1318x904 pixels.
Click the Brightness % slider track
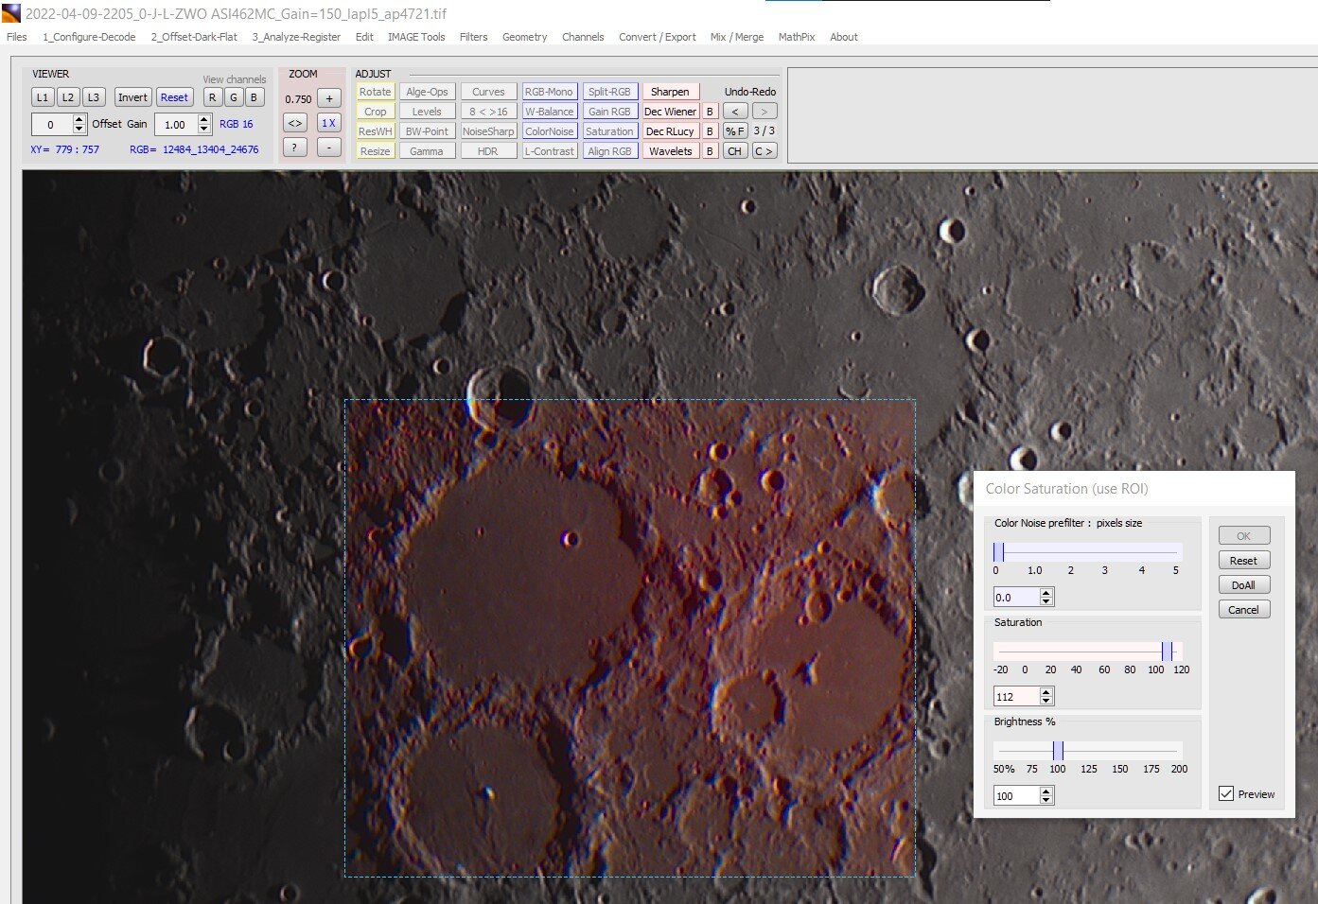[1088, 750]
